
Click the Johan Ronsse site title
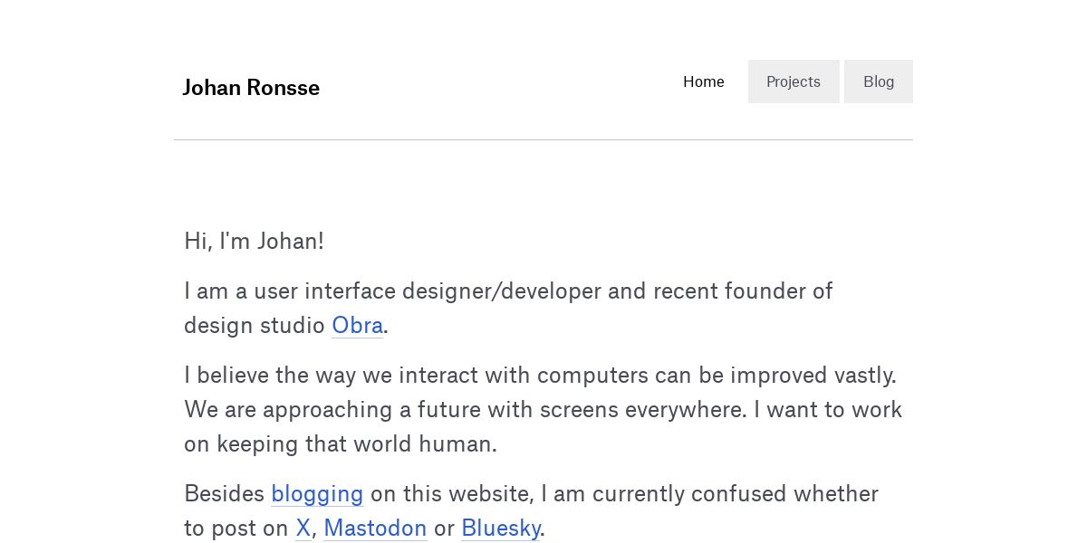pos(251,88)
